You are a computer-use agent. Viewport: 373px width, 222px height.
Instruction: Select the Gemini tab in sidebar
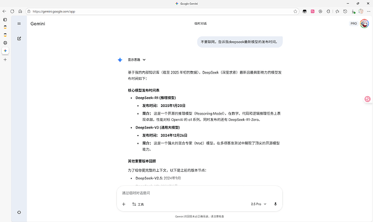(x=5, y=51)
